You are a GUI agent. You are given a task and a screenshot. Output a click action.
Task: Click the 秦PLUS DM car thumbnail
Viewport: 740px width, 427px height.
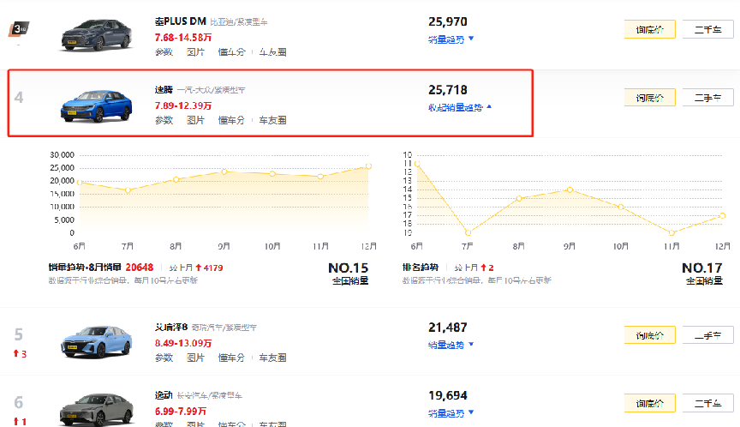[97, 35]
